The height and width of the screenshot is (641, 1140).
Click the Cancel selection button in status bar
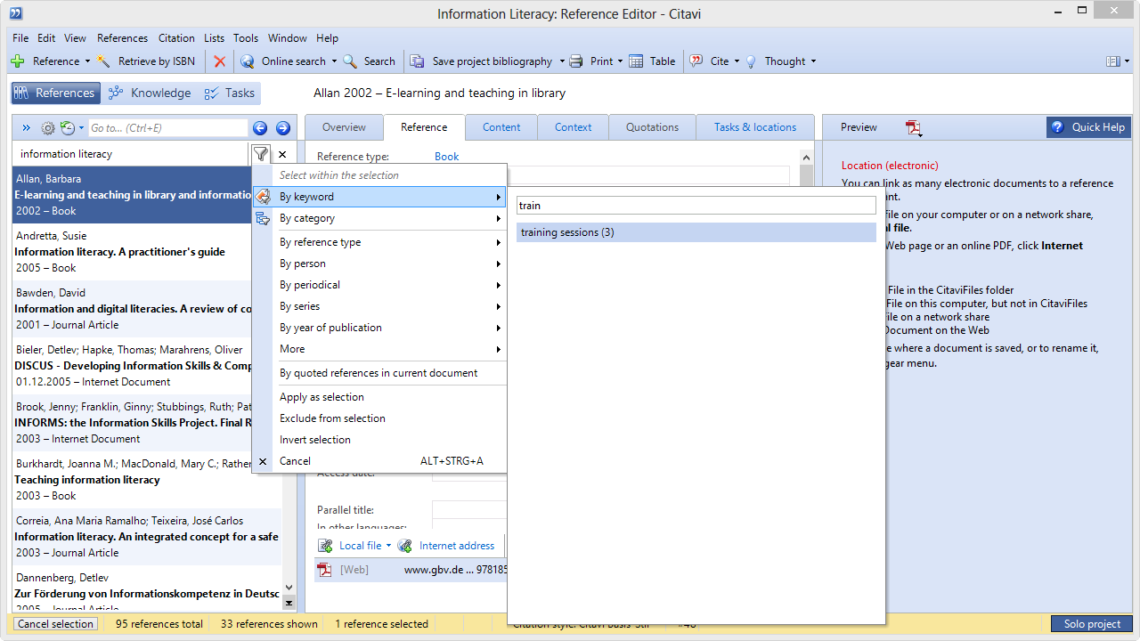coord(55,624)
